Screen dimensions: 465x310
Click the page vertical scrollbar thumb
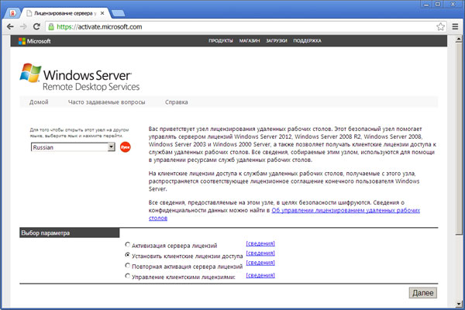pos(459,138)
